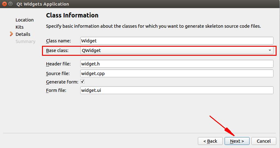Close the wizard window with red button
280x148 pixels.
tap(5, 4)
